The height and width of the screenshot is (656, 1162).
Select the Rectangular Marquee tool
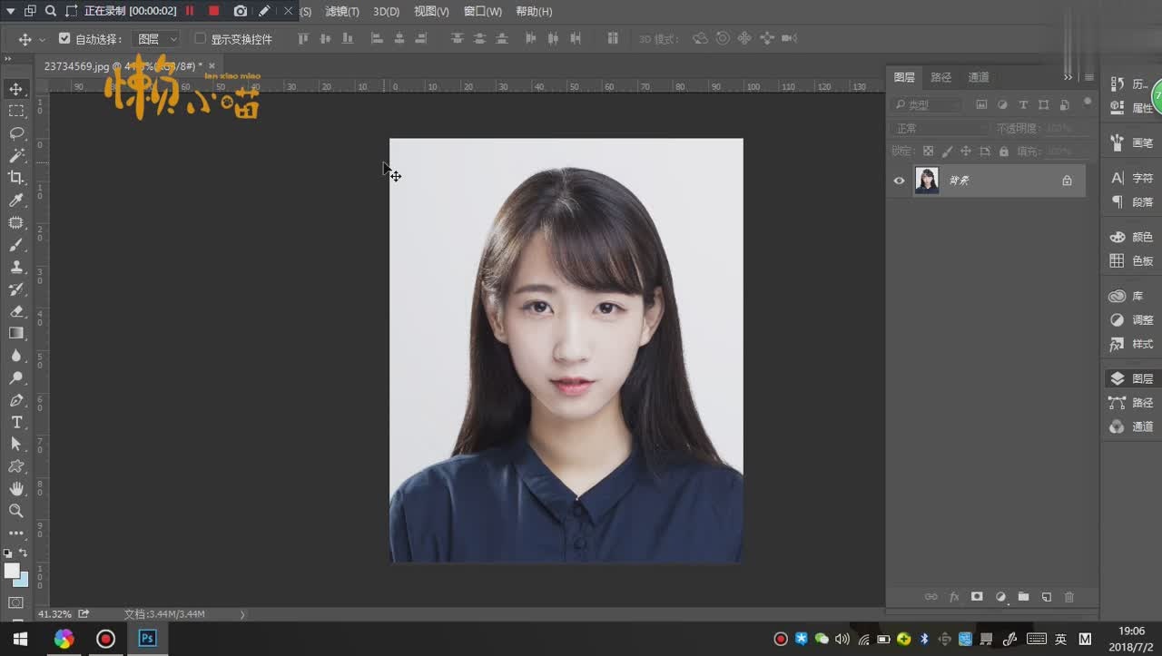coord(16,111)
